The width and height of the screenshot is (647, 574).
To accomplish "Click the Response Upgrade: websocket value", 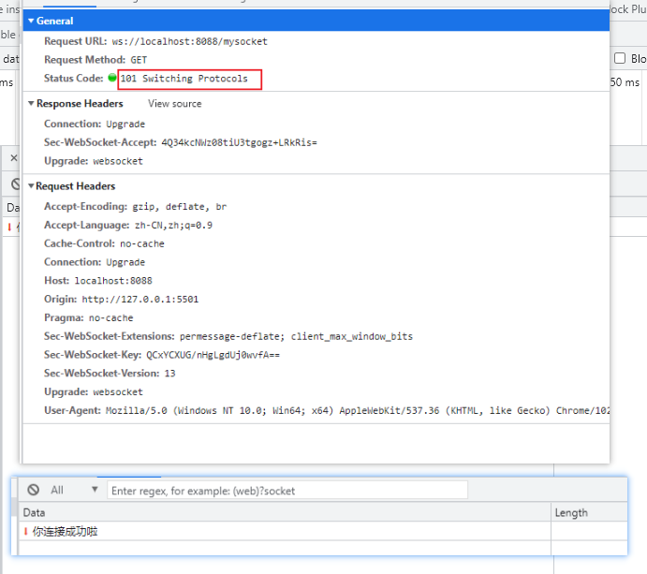I will (x=118, y=161).
